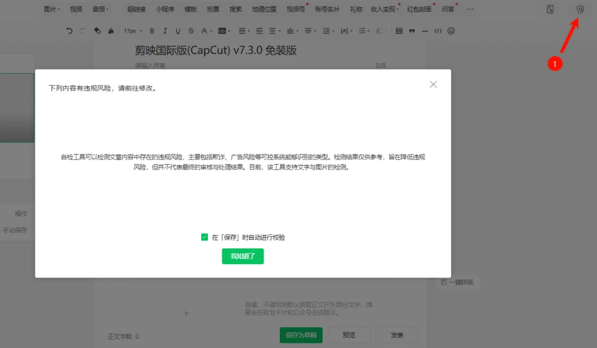Screen dimensions: 597x348
Task: Click the 请输入作者 author field
Action: pos(150,65)
